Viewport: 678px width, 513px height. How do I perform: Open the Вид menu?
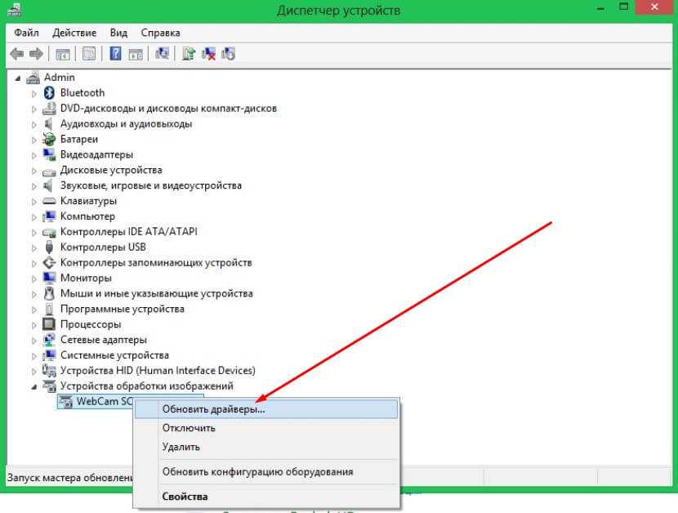[x=118, y=33]
